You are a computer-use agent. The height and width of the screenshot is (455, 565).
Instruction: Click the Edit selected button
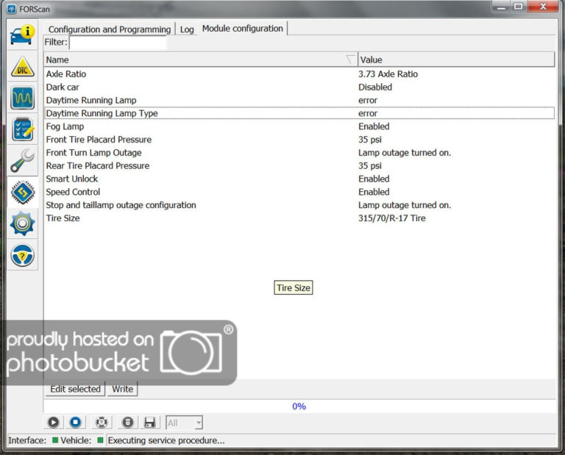coord(75,389)
